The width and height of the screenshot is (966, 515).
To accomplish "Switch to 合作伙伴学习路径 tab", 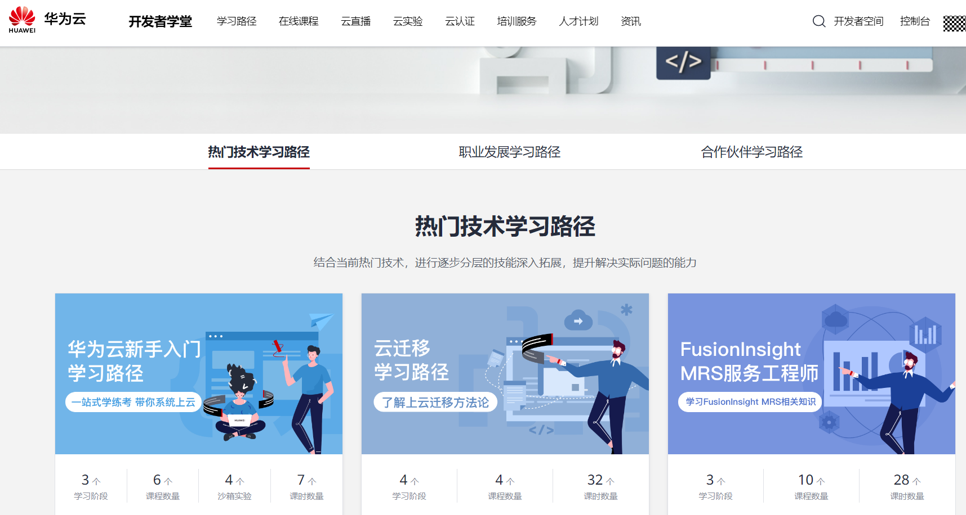I will point(752,152).
